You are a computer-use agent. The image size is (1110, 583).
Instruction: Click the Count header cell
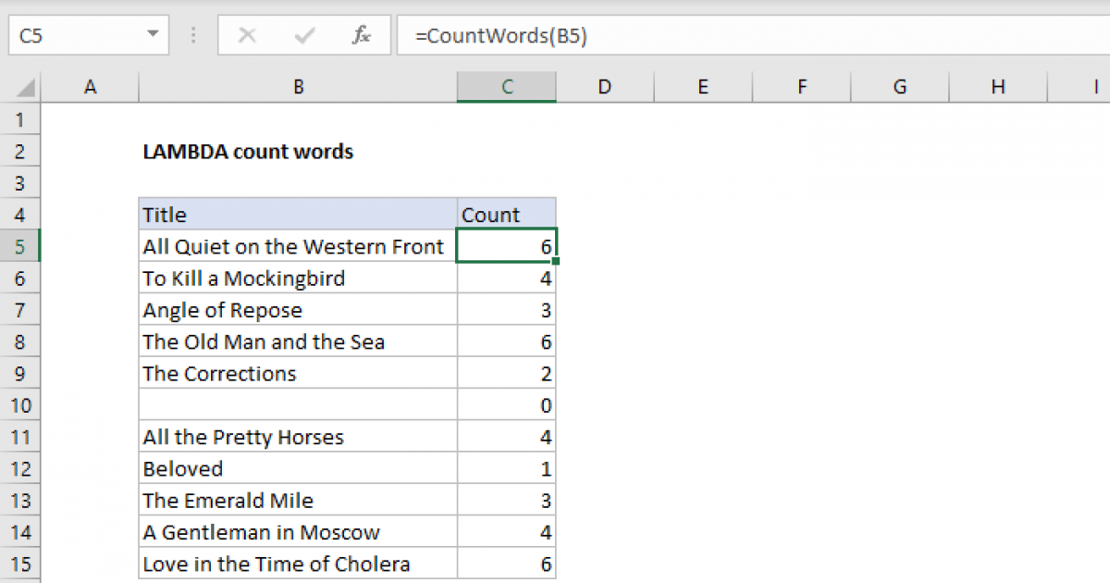(x=506, y=214)
